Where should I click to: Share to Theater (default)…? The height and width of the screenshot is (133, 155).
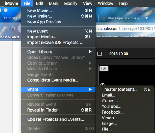pos(125,89)
